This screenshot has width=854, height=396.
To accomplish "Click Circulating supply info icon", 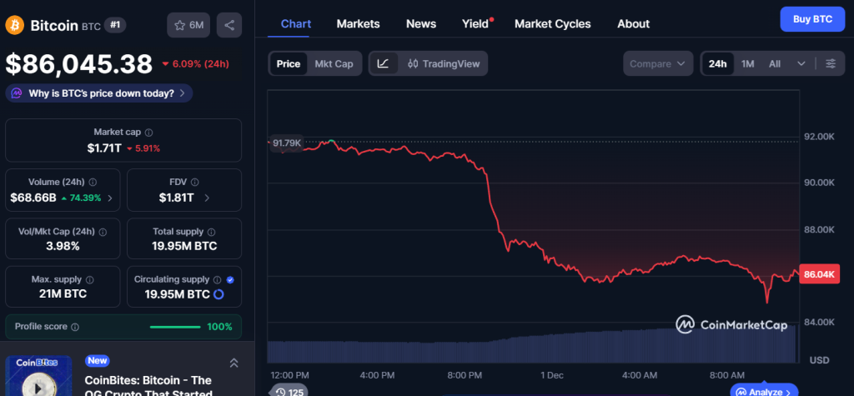I will (x=218, y=279).
